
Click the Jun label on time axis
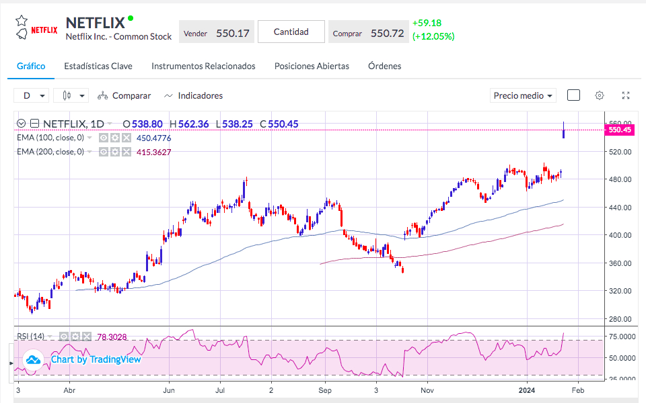point(169,390)
